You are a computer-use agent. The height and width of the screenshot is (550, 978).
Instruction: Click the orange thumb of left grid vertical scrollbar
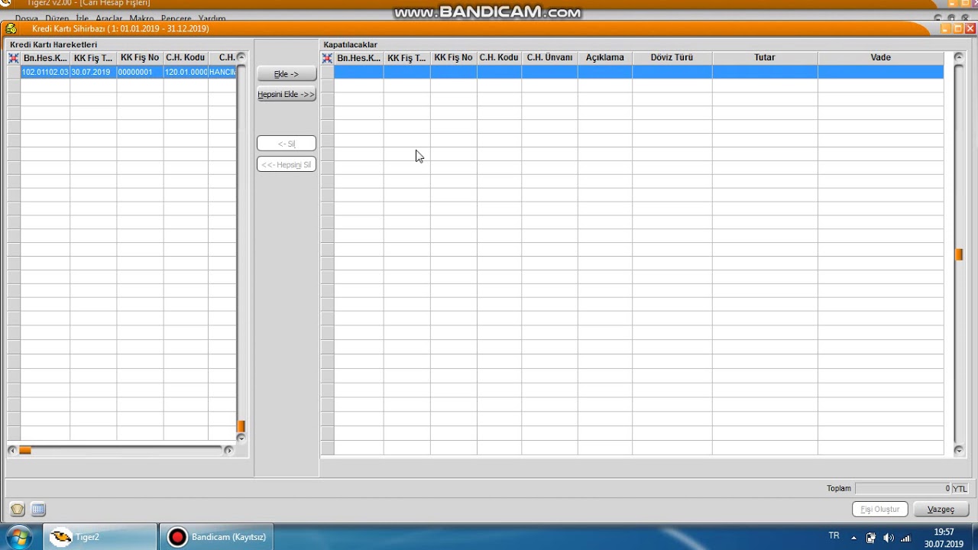coord(241,426)
